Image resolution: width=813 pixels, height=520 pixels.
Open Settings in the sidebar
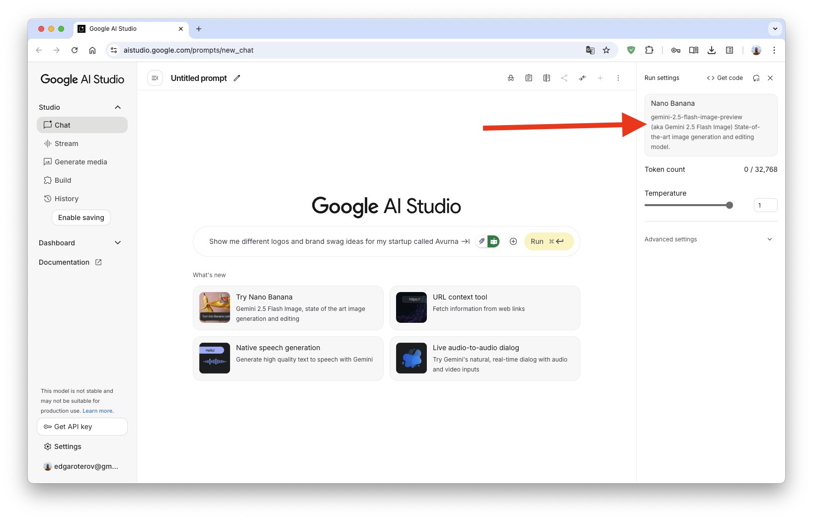(82, 446)
